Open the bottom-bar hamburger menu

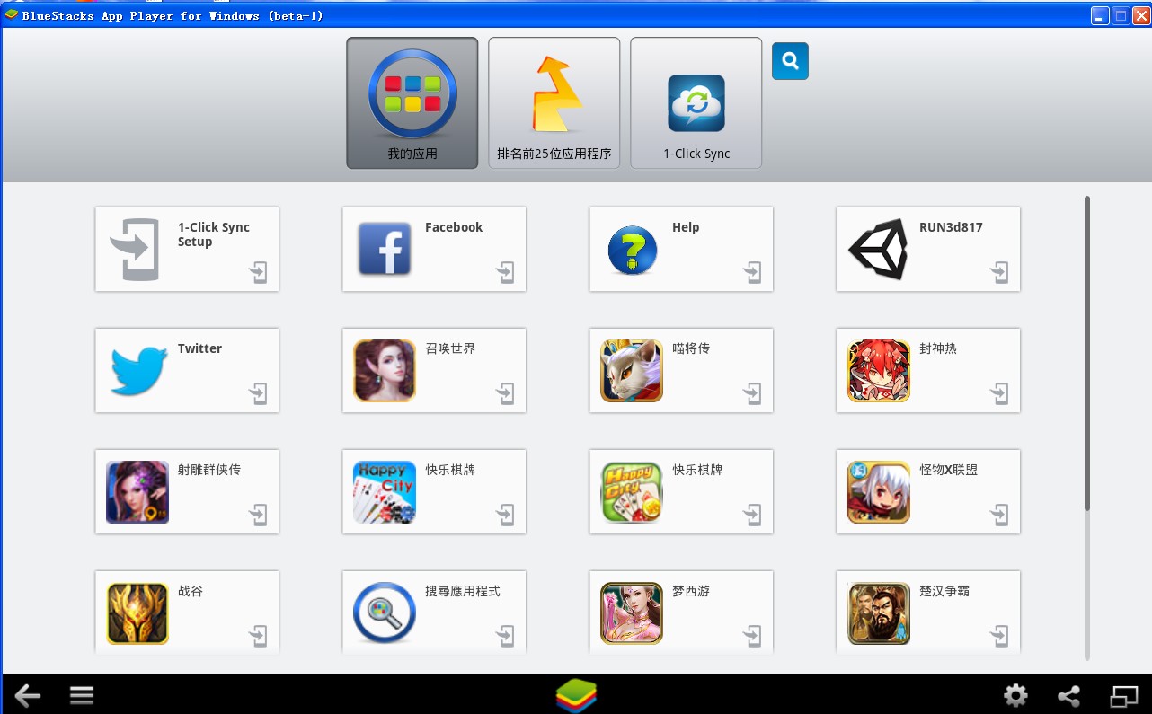[82, 695]
